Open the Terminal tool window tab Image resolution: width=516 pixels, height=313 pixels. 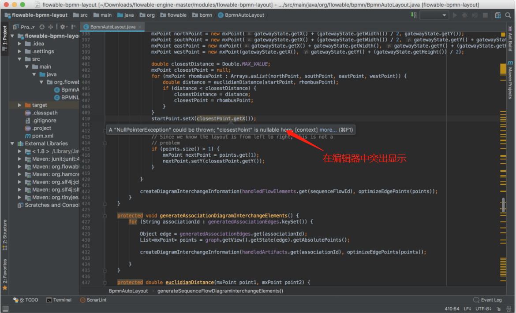pos(59,300)
